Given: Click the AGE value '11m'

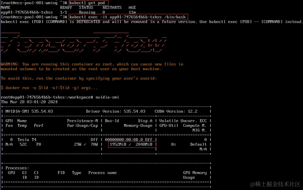Looking at the screenshot, I should pyautogui.click(x=132, y=12).
